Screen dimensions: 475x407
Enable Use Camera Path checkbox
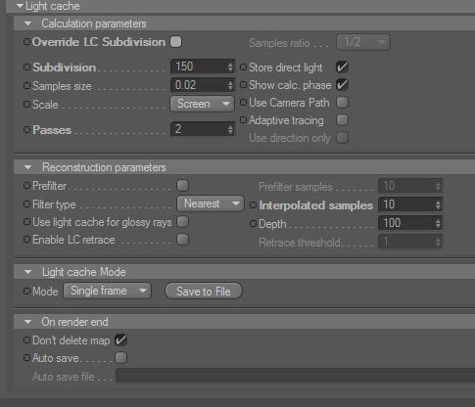point(342,103)
